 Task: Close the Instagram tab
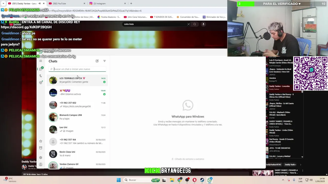point(125,4)
